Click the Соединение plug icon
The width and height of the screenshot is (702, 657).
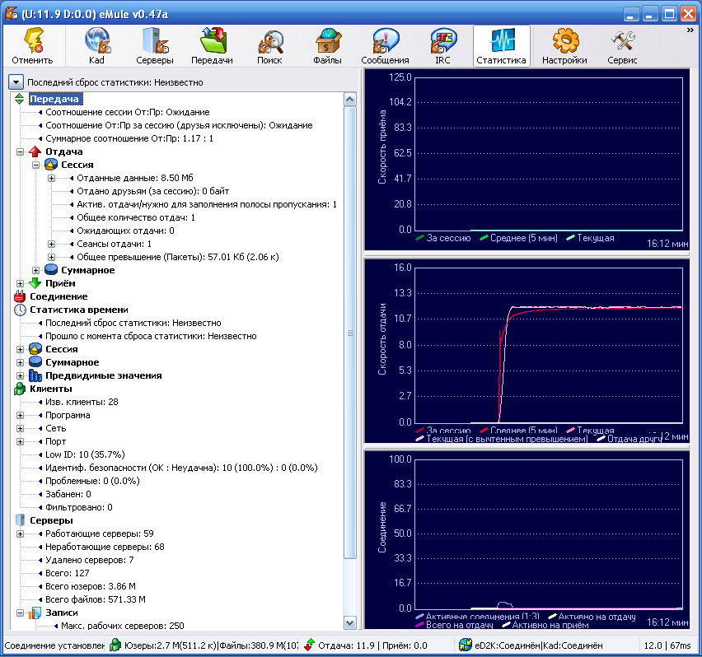click(x=20, y=296)
